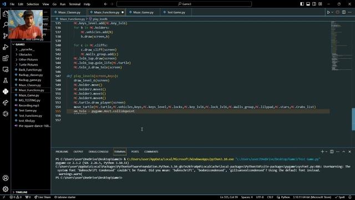Go forward with the navigation arrow

(111, 4)
